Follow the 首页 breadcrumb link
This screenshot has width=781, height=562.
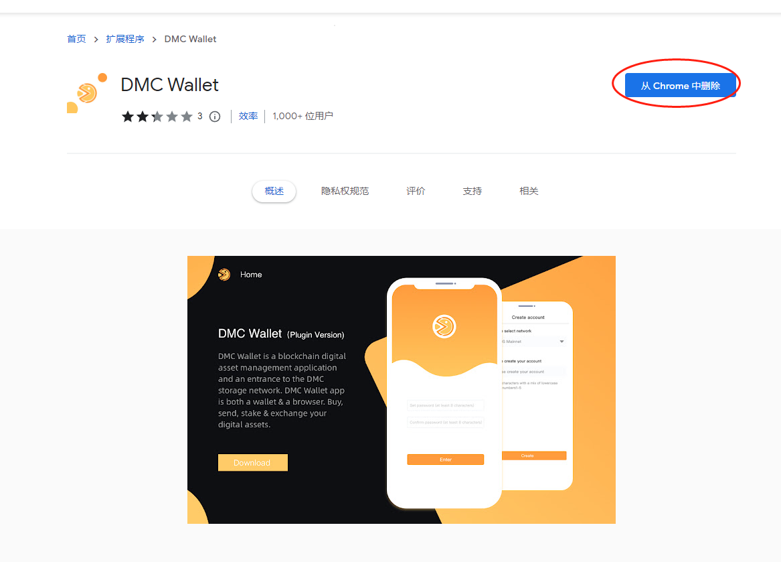pyautogui.click(x=76, y=39)
